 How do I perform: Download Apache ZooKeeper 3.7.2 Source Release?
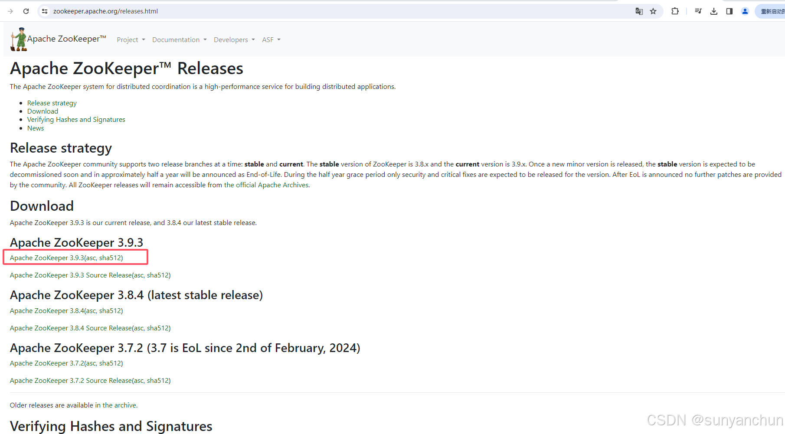pyautogui.click(x=71, y=381)
